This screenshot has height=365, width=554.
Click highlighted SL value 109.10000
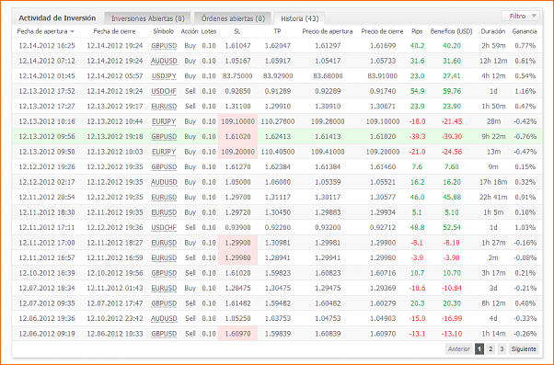[x=237, y=121]
